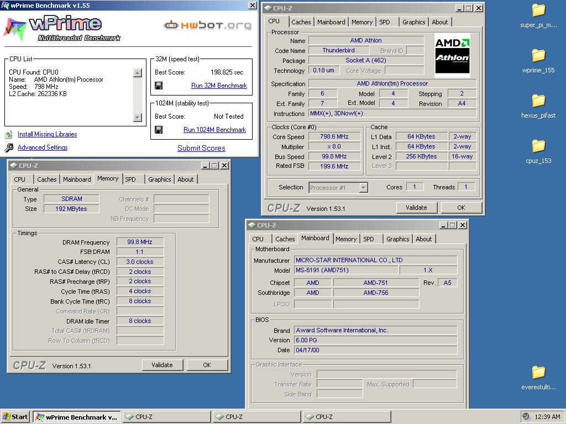Click the Code Name Thunderbird field
The width and height of the screenshot is (566, 424).
339,50
